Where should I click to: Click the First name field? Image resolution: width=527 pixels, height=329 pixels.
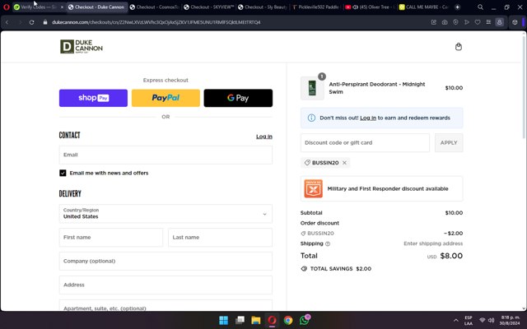pyautogui.click(x=111, y=238)
